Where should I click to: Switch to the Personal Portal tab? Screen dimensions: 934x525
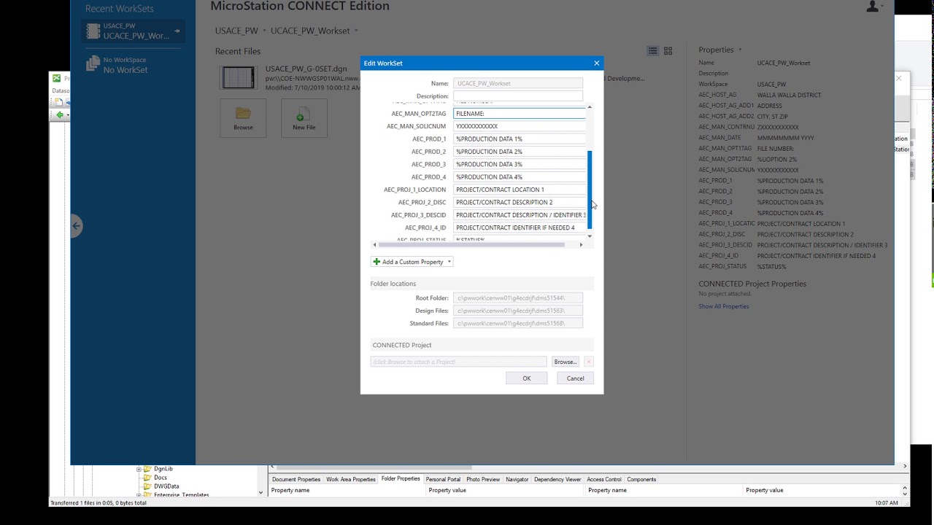tap(443, 479)
